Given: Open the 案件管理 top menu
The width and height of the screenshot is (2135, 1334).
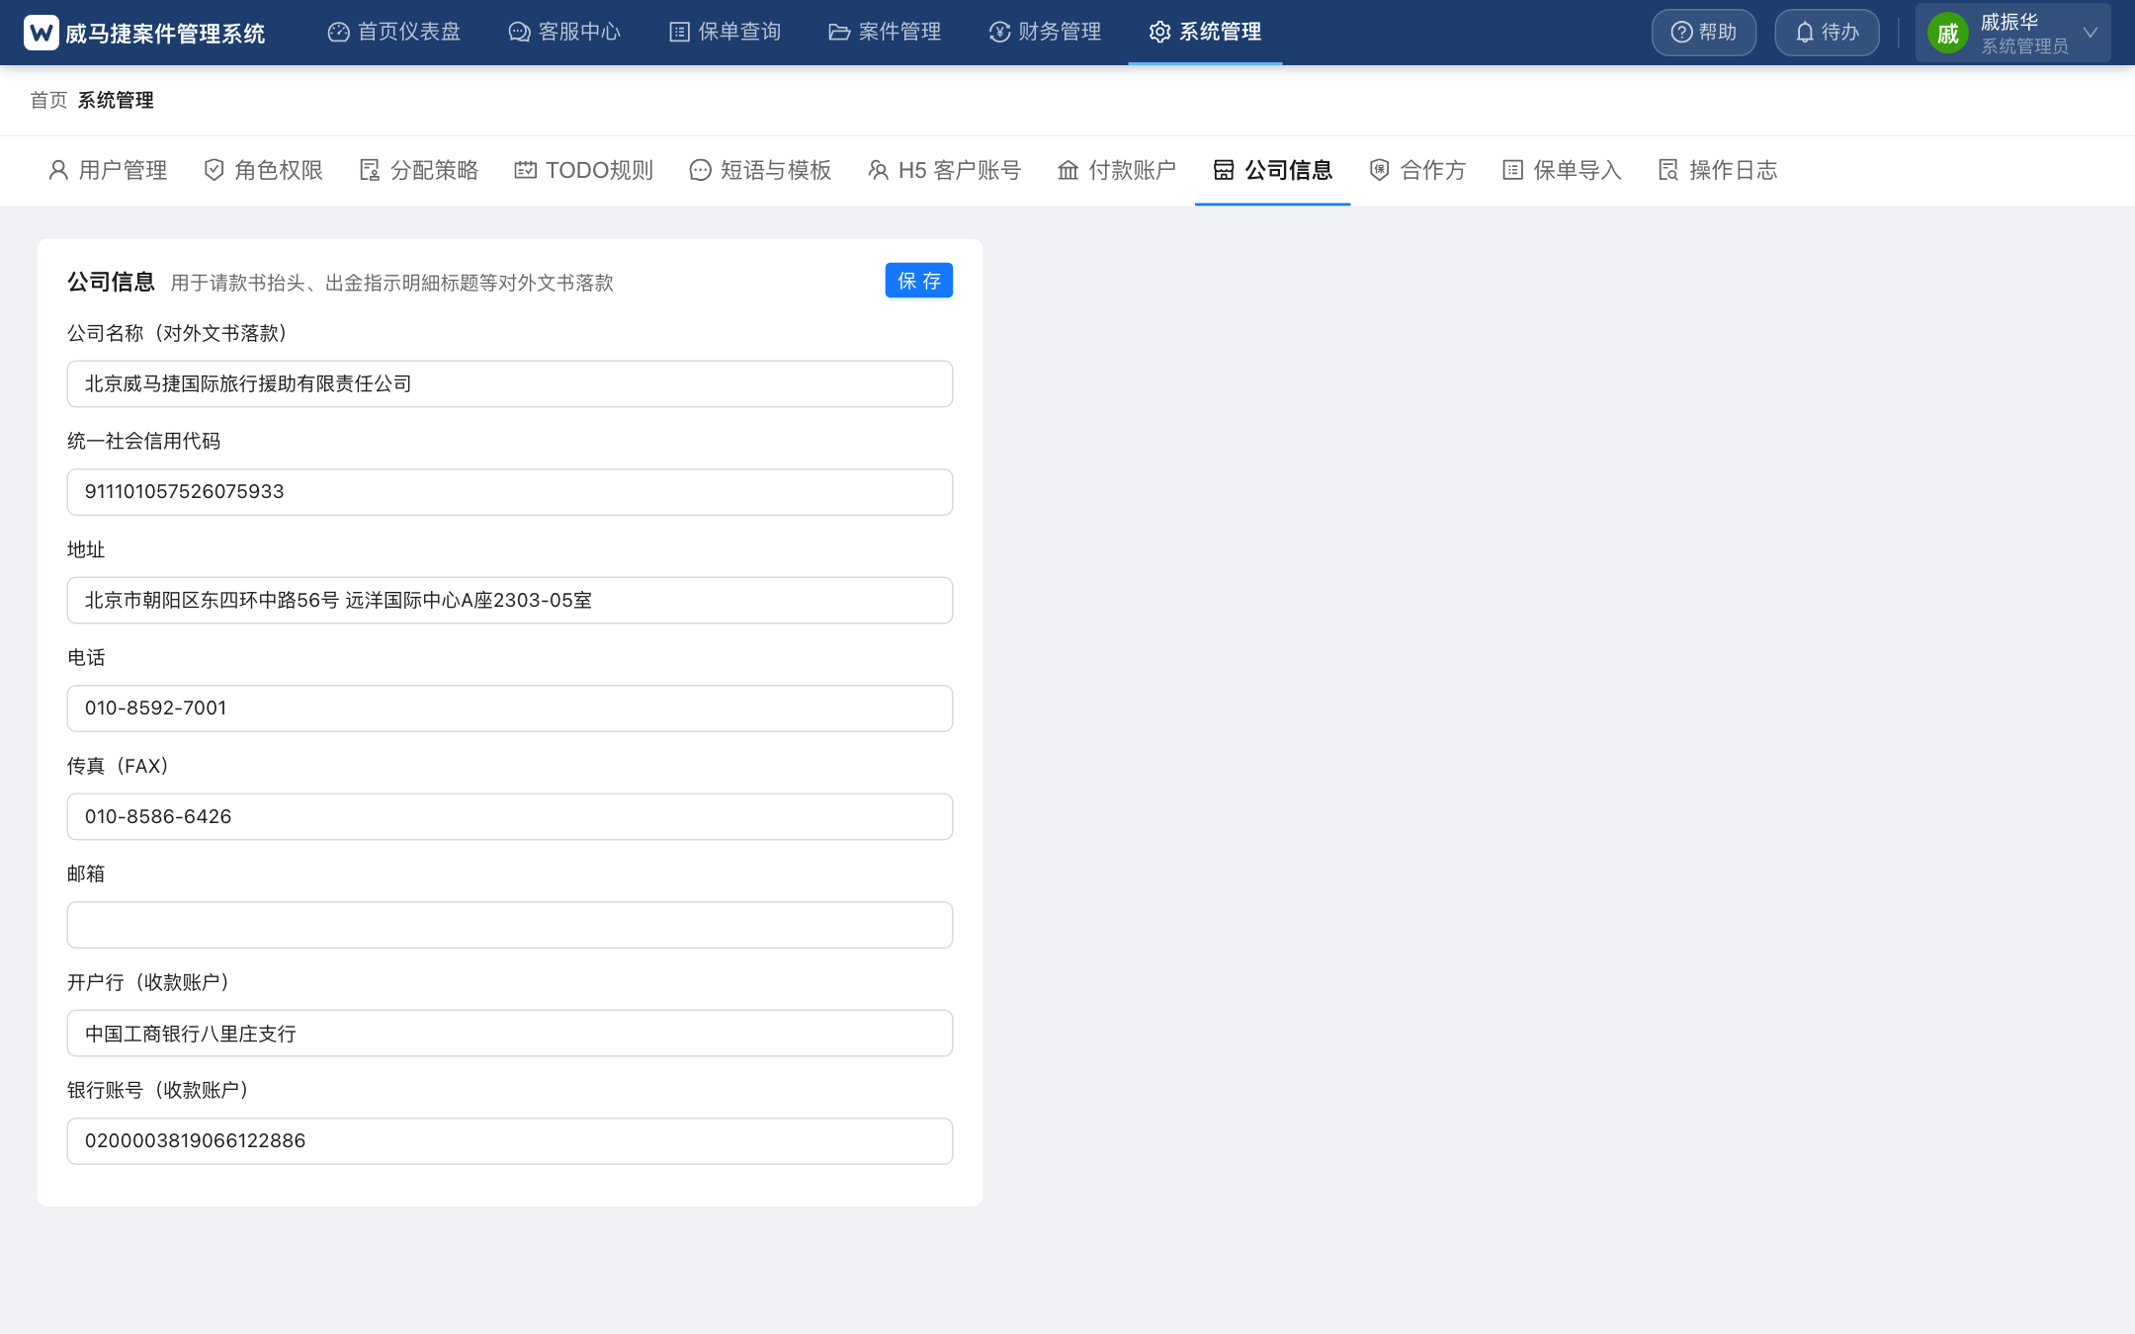Looking at the screenshot, I should click(x=885, y=33).
